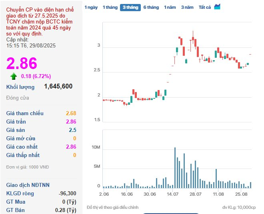264x214 pixels.
Task: Select the active "3 tháng" tab
Action: (130, 8)
